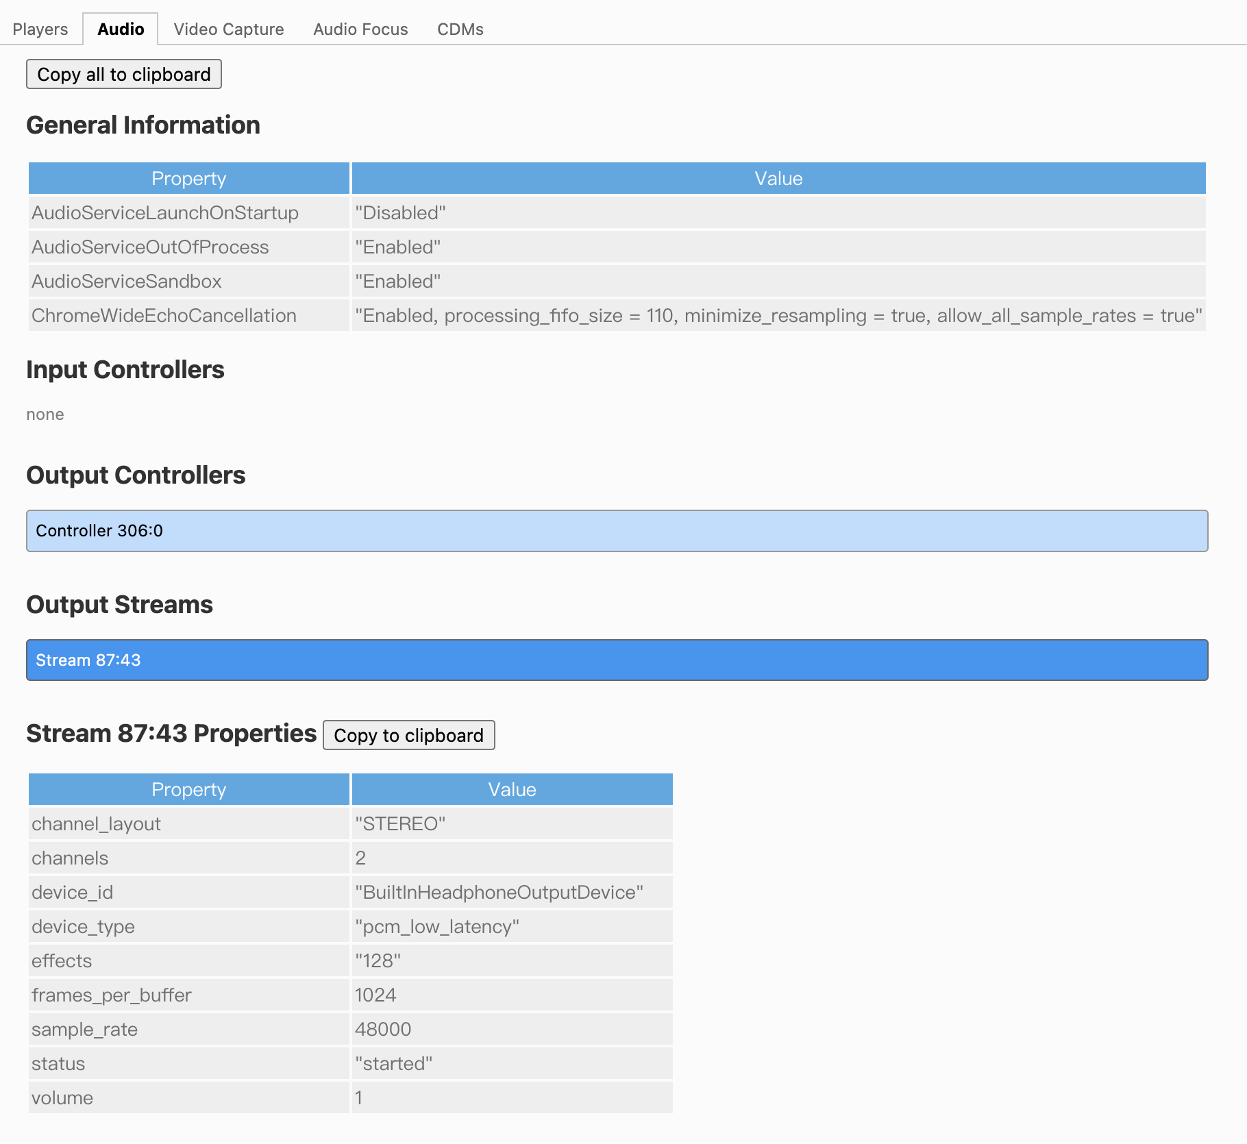Click the channel_layout STEREO value
This screenshot has height=1144, width=1247.
400,824
